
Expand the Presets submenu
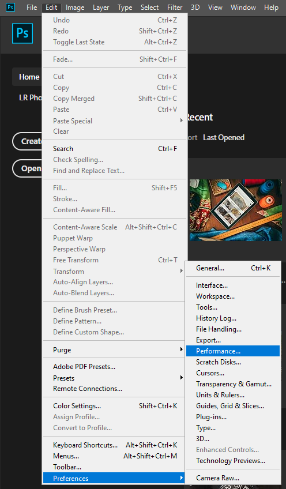pos(115,378)
